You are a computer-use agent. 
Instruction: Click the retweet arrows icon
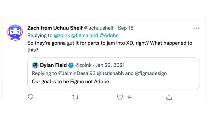(x=75, y=97)
